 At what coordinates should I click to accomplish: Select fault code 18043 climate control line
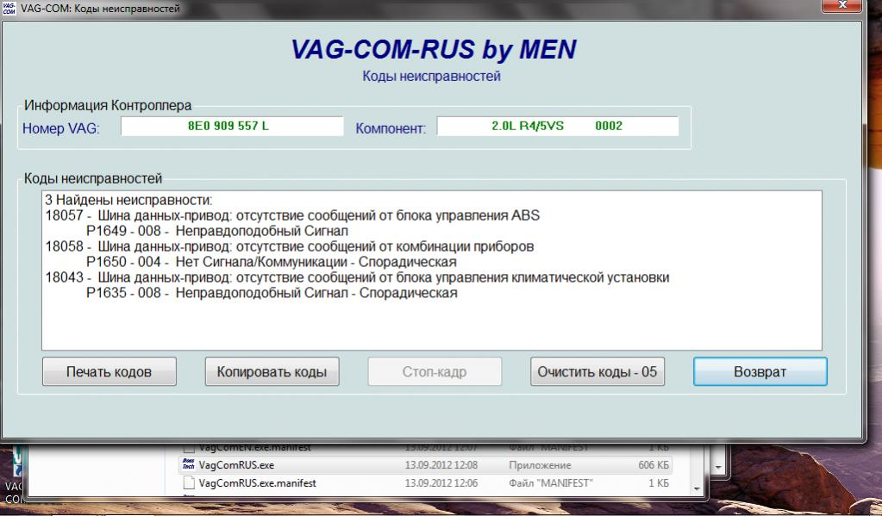[x=357, y=277]
